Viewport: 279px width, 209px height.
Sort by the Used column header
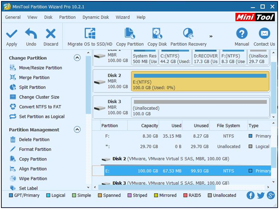coord(171,125)
